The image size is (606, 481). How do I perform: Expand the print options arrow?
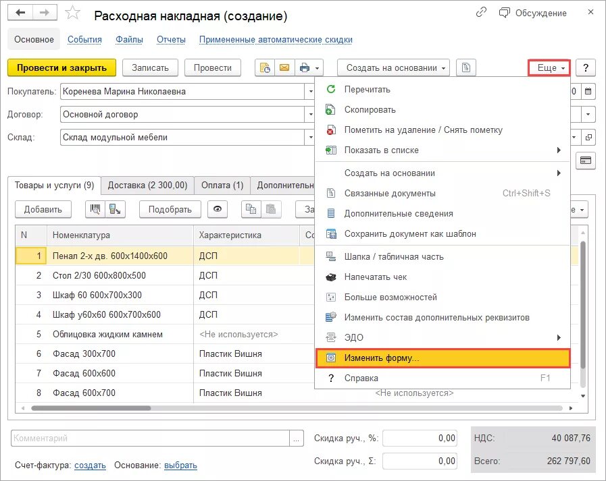click(318, 68)
